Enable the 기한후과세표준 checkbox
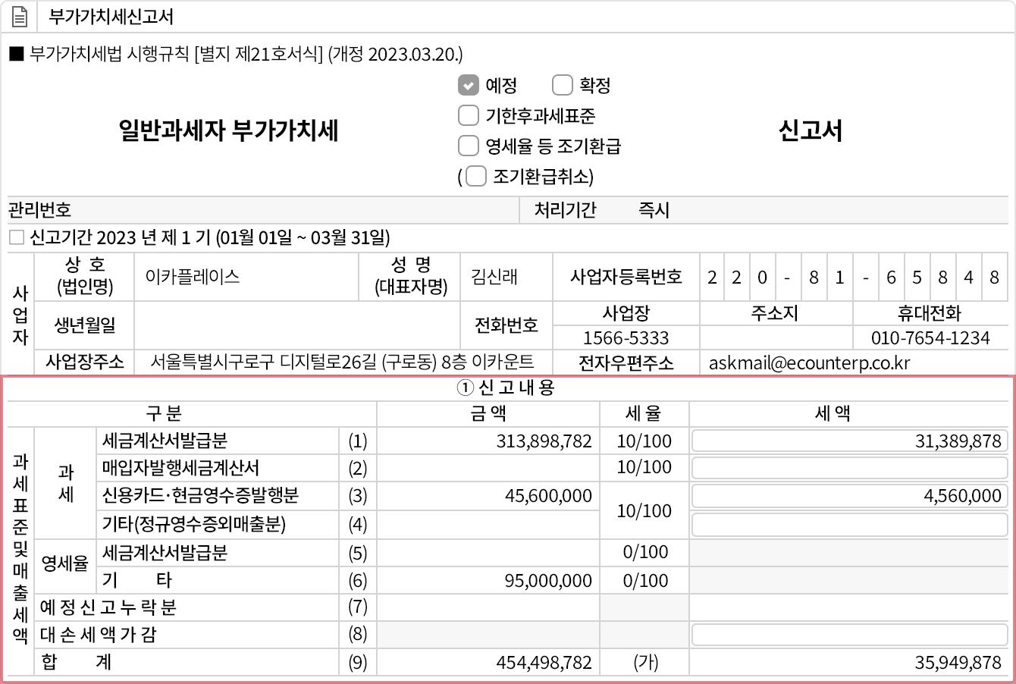The image size is (1016, 684). click(x=468, y=115)
